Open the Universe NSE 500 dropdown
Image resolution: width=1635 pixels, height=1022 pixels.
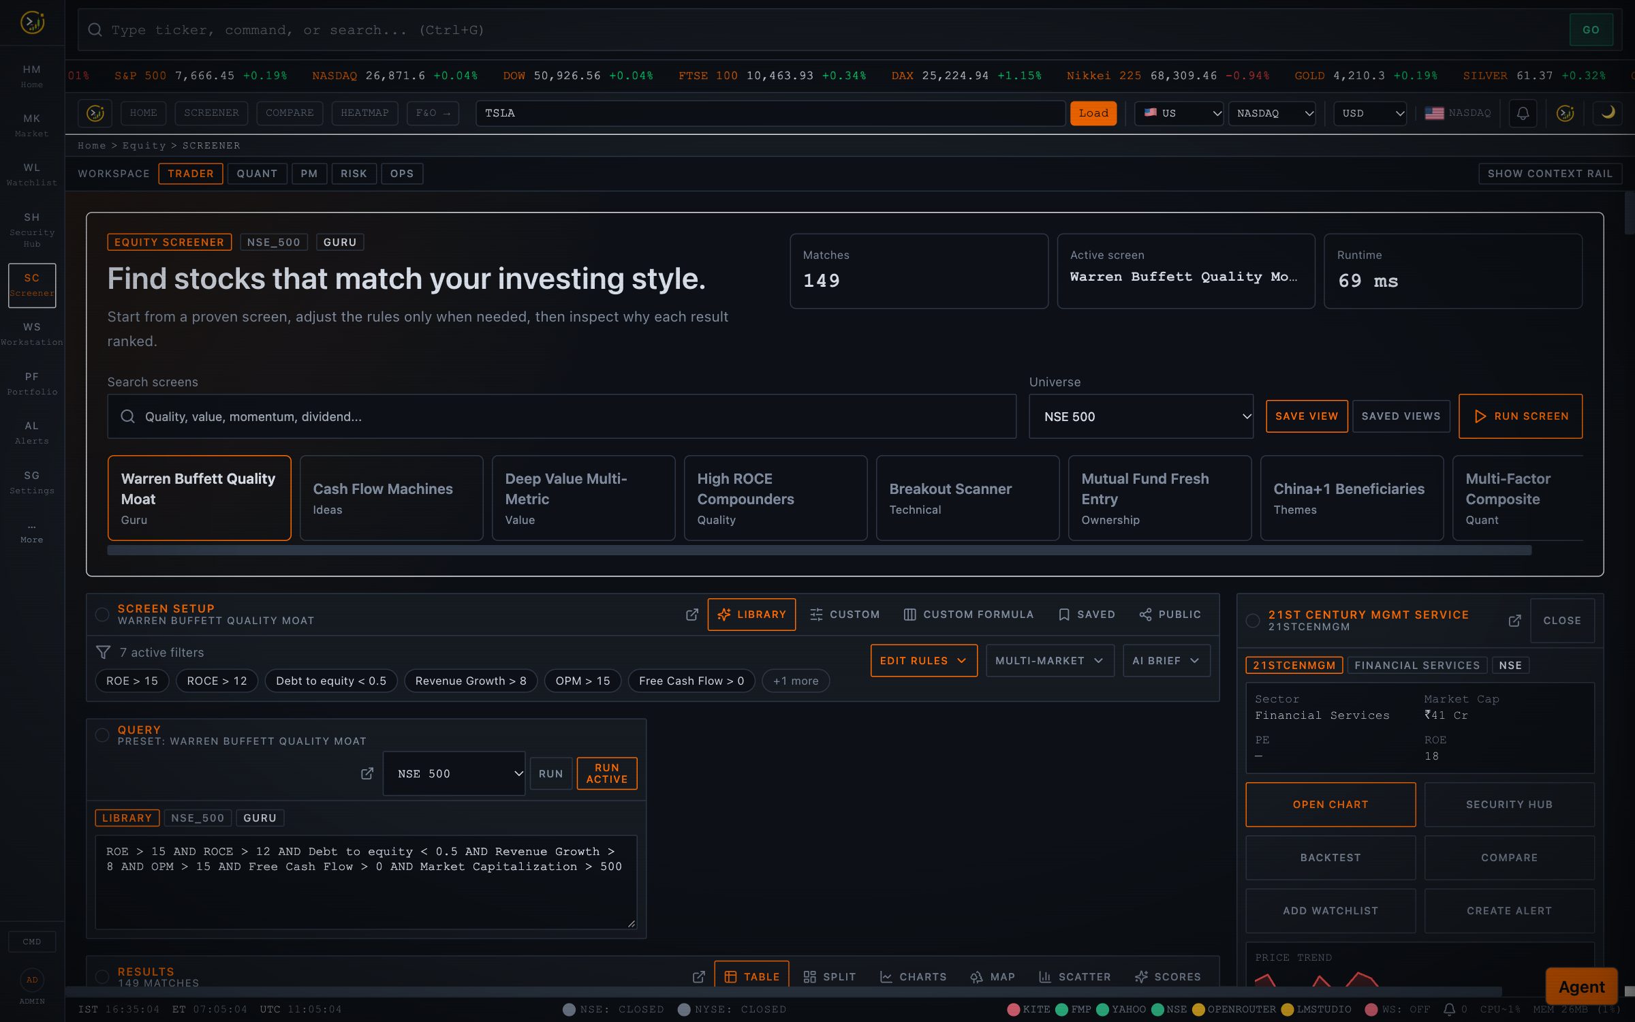1141,416
